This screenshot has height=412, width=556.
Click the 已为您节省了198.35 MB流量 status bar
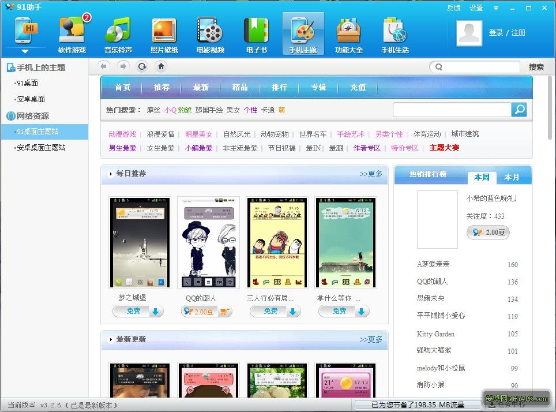pos(418,405)
